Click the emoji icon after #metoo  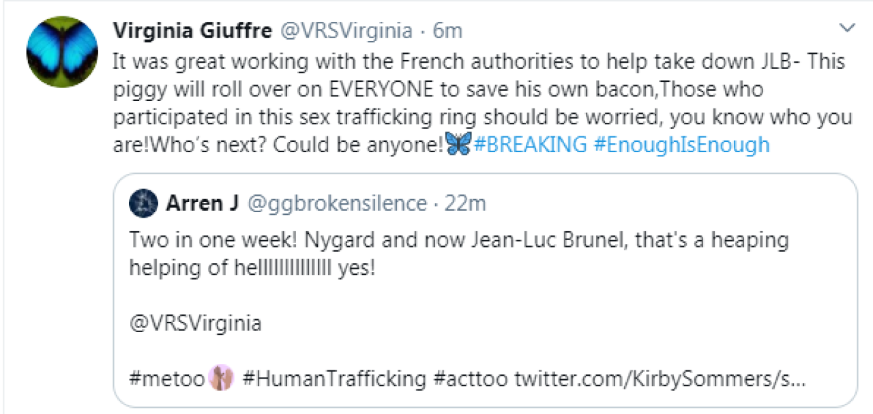(224, 379)
